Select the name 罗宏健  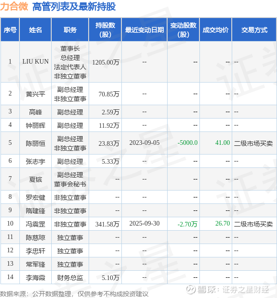coord(36,197)
